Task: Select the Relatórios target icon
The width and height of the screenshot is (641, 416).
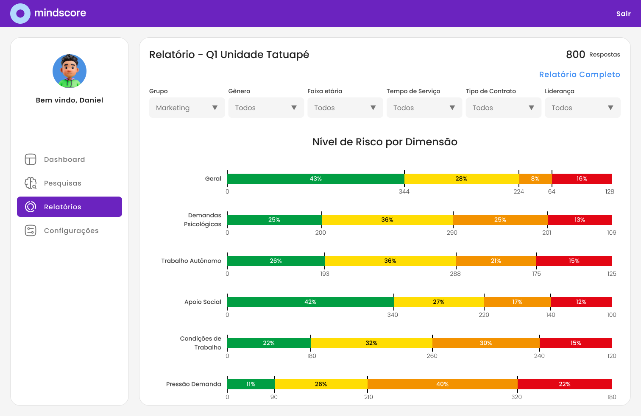Action: tap(30, 207)
